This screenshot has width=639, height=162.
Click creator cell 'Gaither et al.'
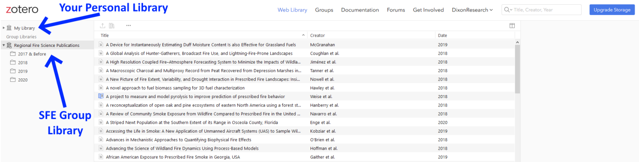pyautogui.click(x=323, y=157)
